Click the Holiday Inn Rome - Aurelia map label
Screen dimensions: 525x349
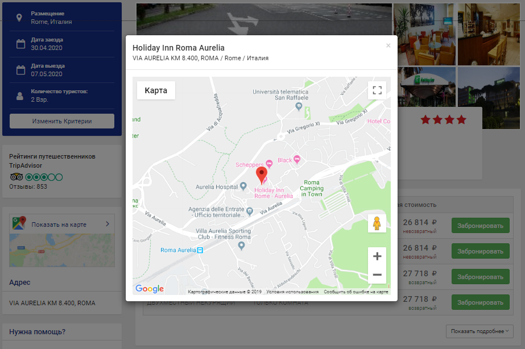pyautogui.click(x=274, y=193)
